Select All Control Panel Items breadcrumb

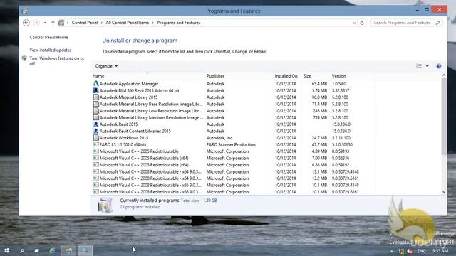coord(128,23)
